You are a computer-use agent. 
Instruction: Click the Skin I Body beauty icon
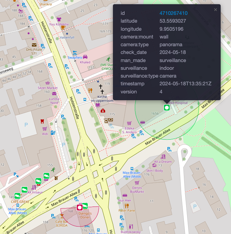click(x=154, y=165)
